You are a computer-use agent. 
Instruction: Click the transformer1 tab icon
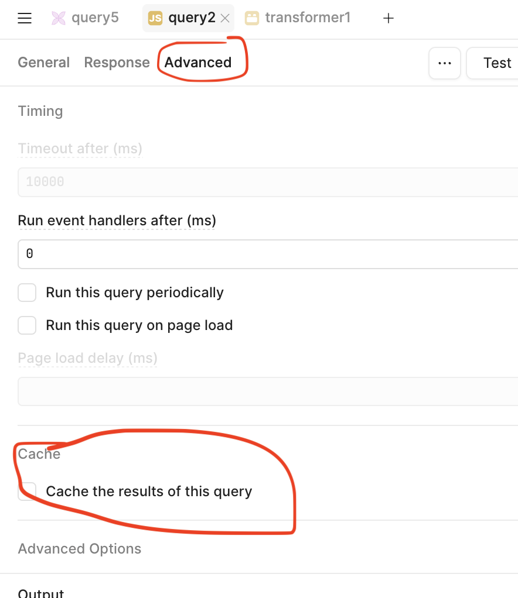click(252, 18)
